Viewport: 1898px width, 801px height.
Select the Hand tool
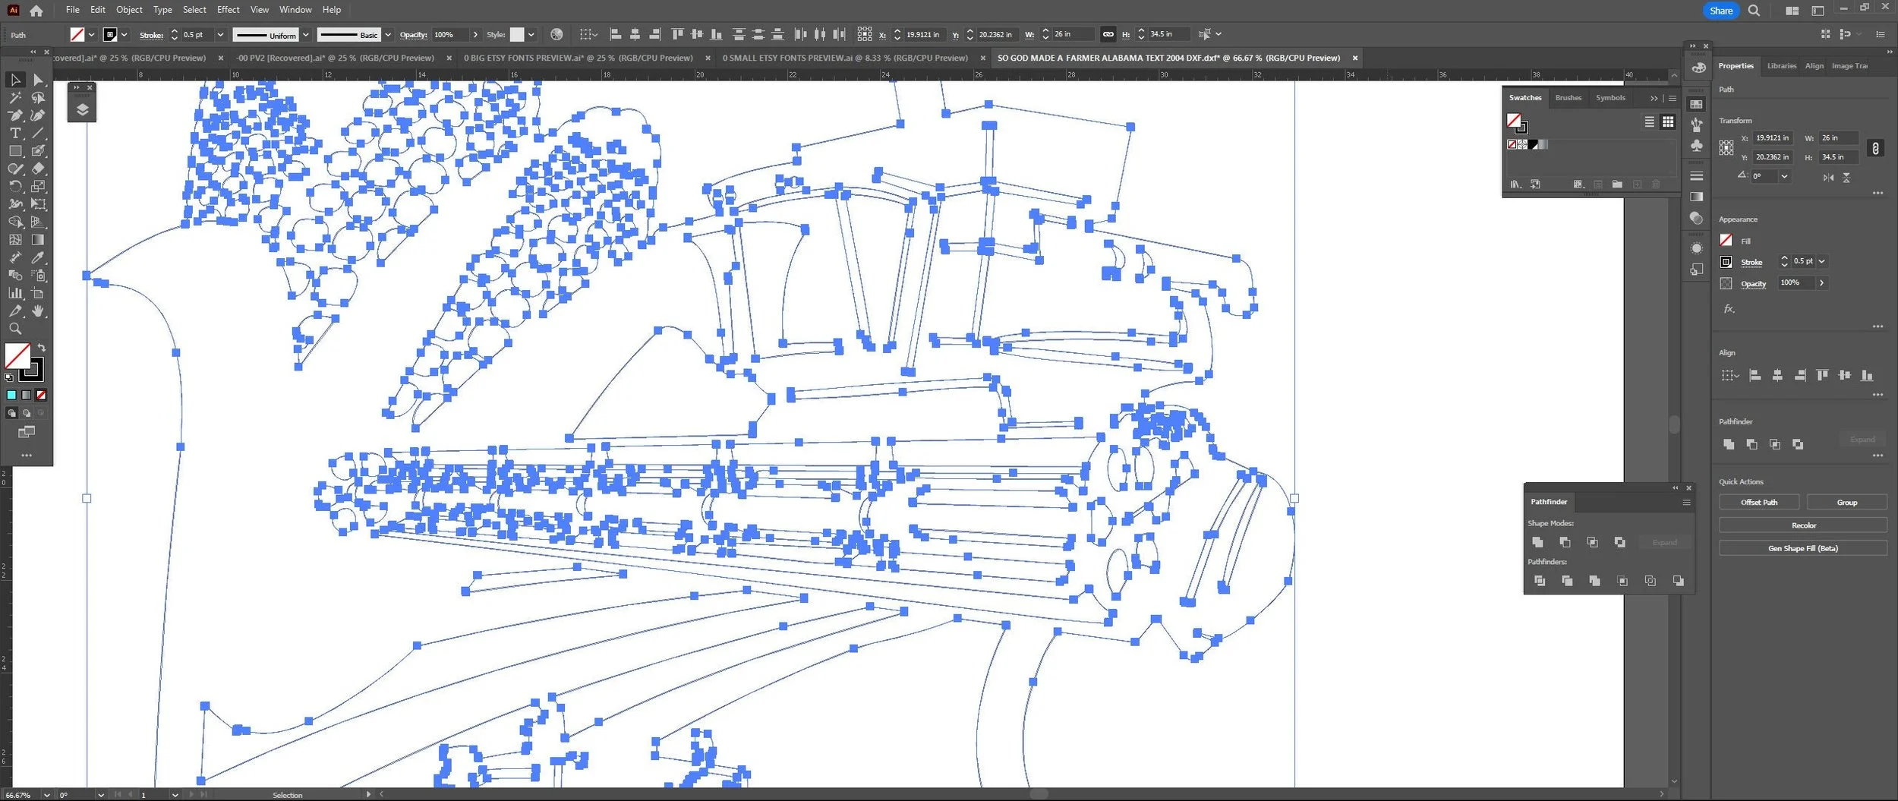point(38,311)
